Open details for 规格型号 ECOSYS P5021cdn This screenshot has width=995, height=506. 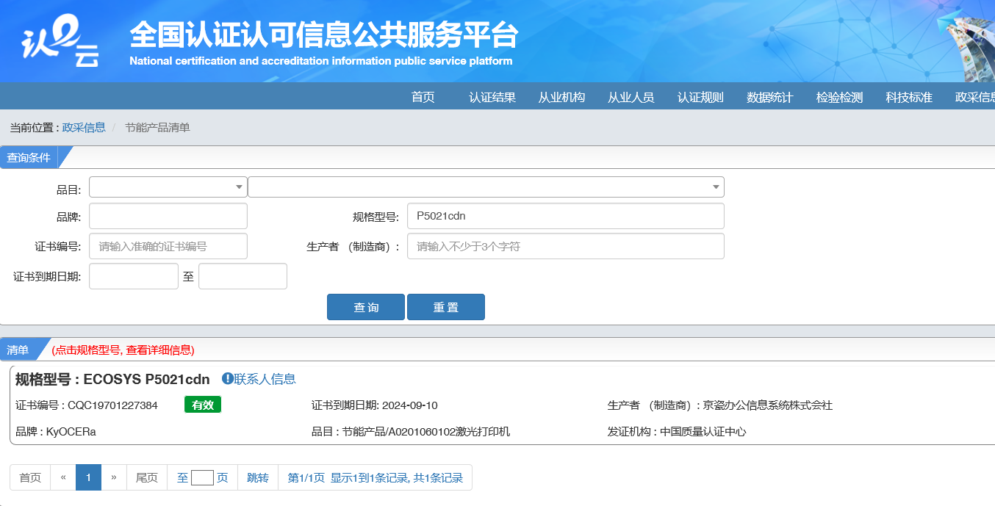(x=112, y=379)
